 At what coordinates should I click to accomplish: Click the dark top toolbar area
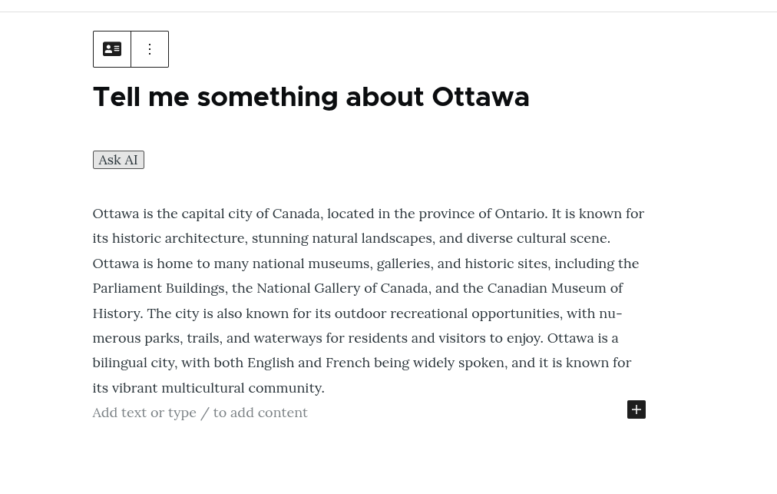388,5
